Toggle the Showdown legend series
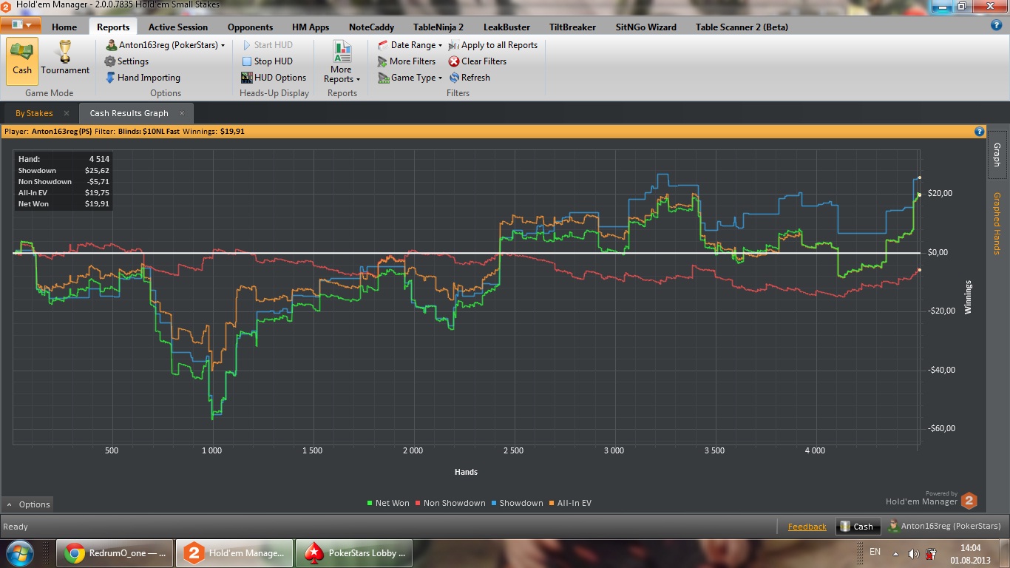The height and width of the screenshot is (568, 1010). point(517,503)
